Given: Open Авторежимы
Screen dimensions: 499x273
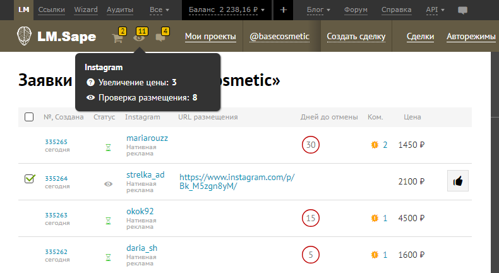Looking at the screenshot, I should (471, 36).
